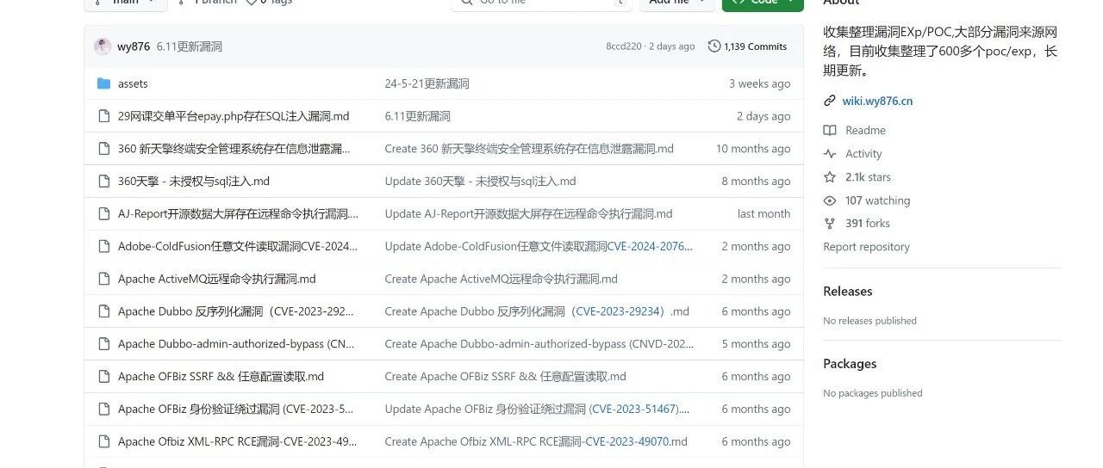Screen dimensions: 1103x468
Task: Click the link chain icon beside wiki.wy876.cn
Action: [830, 101]
